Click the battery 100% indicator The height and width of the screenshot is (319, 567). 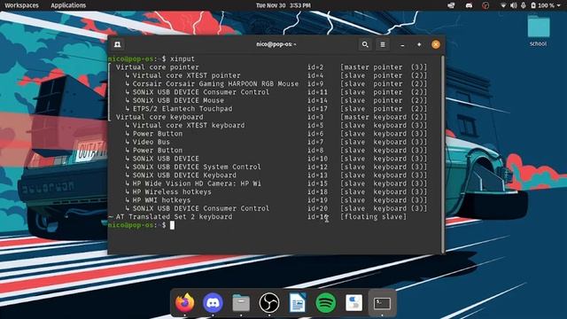(x=543, y=5)
